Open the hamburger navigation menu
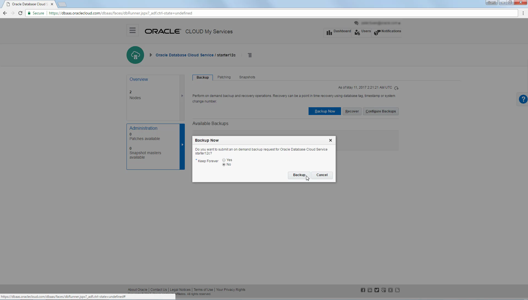The width and height of the screenshot is (528, 300). click(x=133, y=30)
